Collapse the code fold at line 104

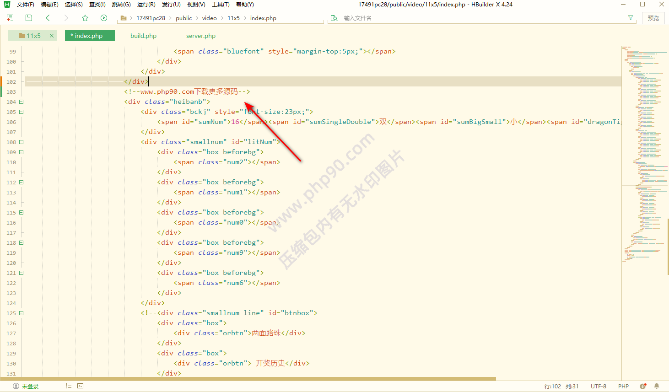pos(21,102)
